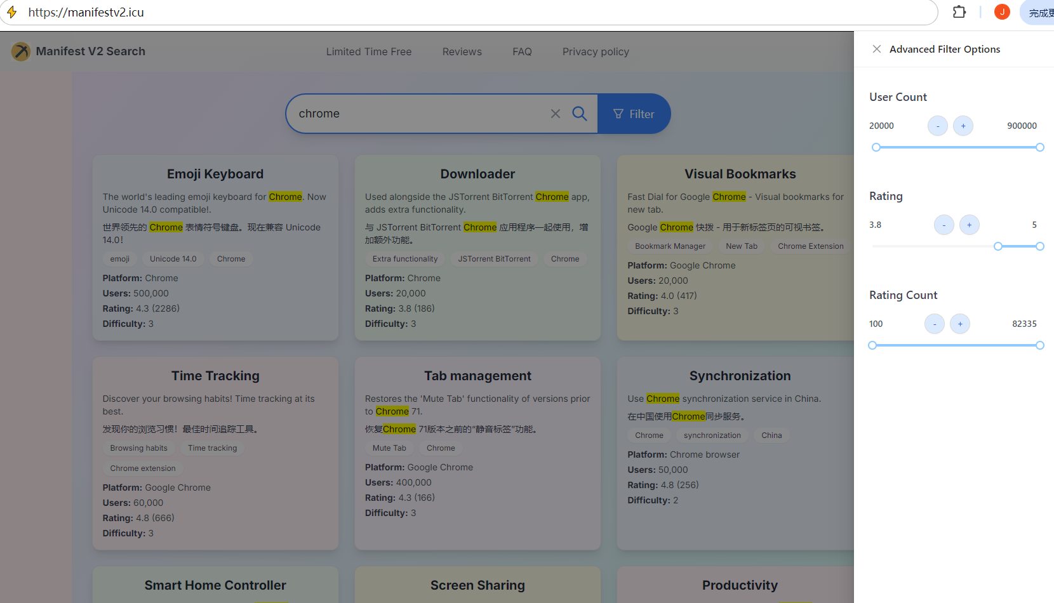Viewport: 1054px width, 603px height.
Task: Select the China tag
Action: [x=772, y=435]
